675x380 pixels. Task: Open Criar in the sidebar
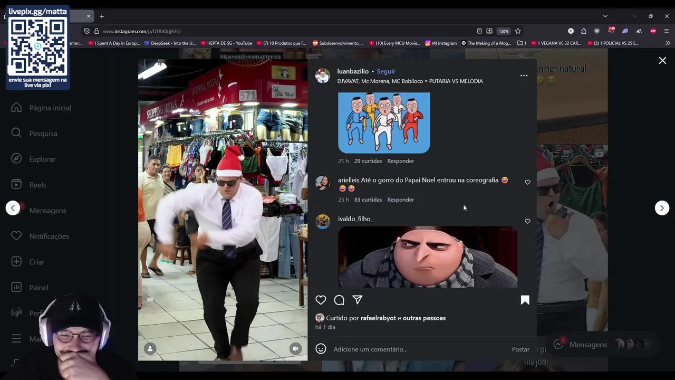click(x=28, y=262)
